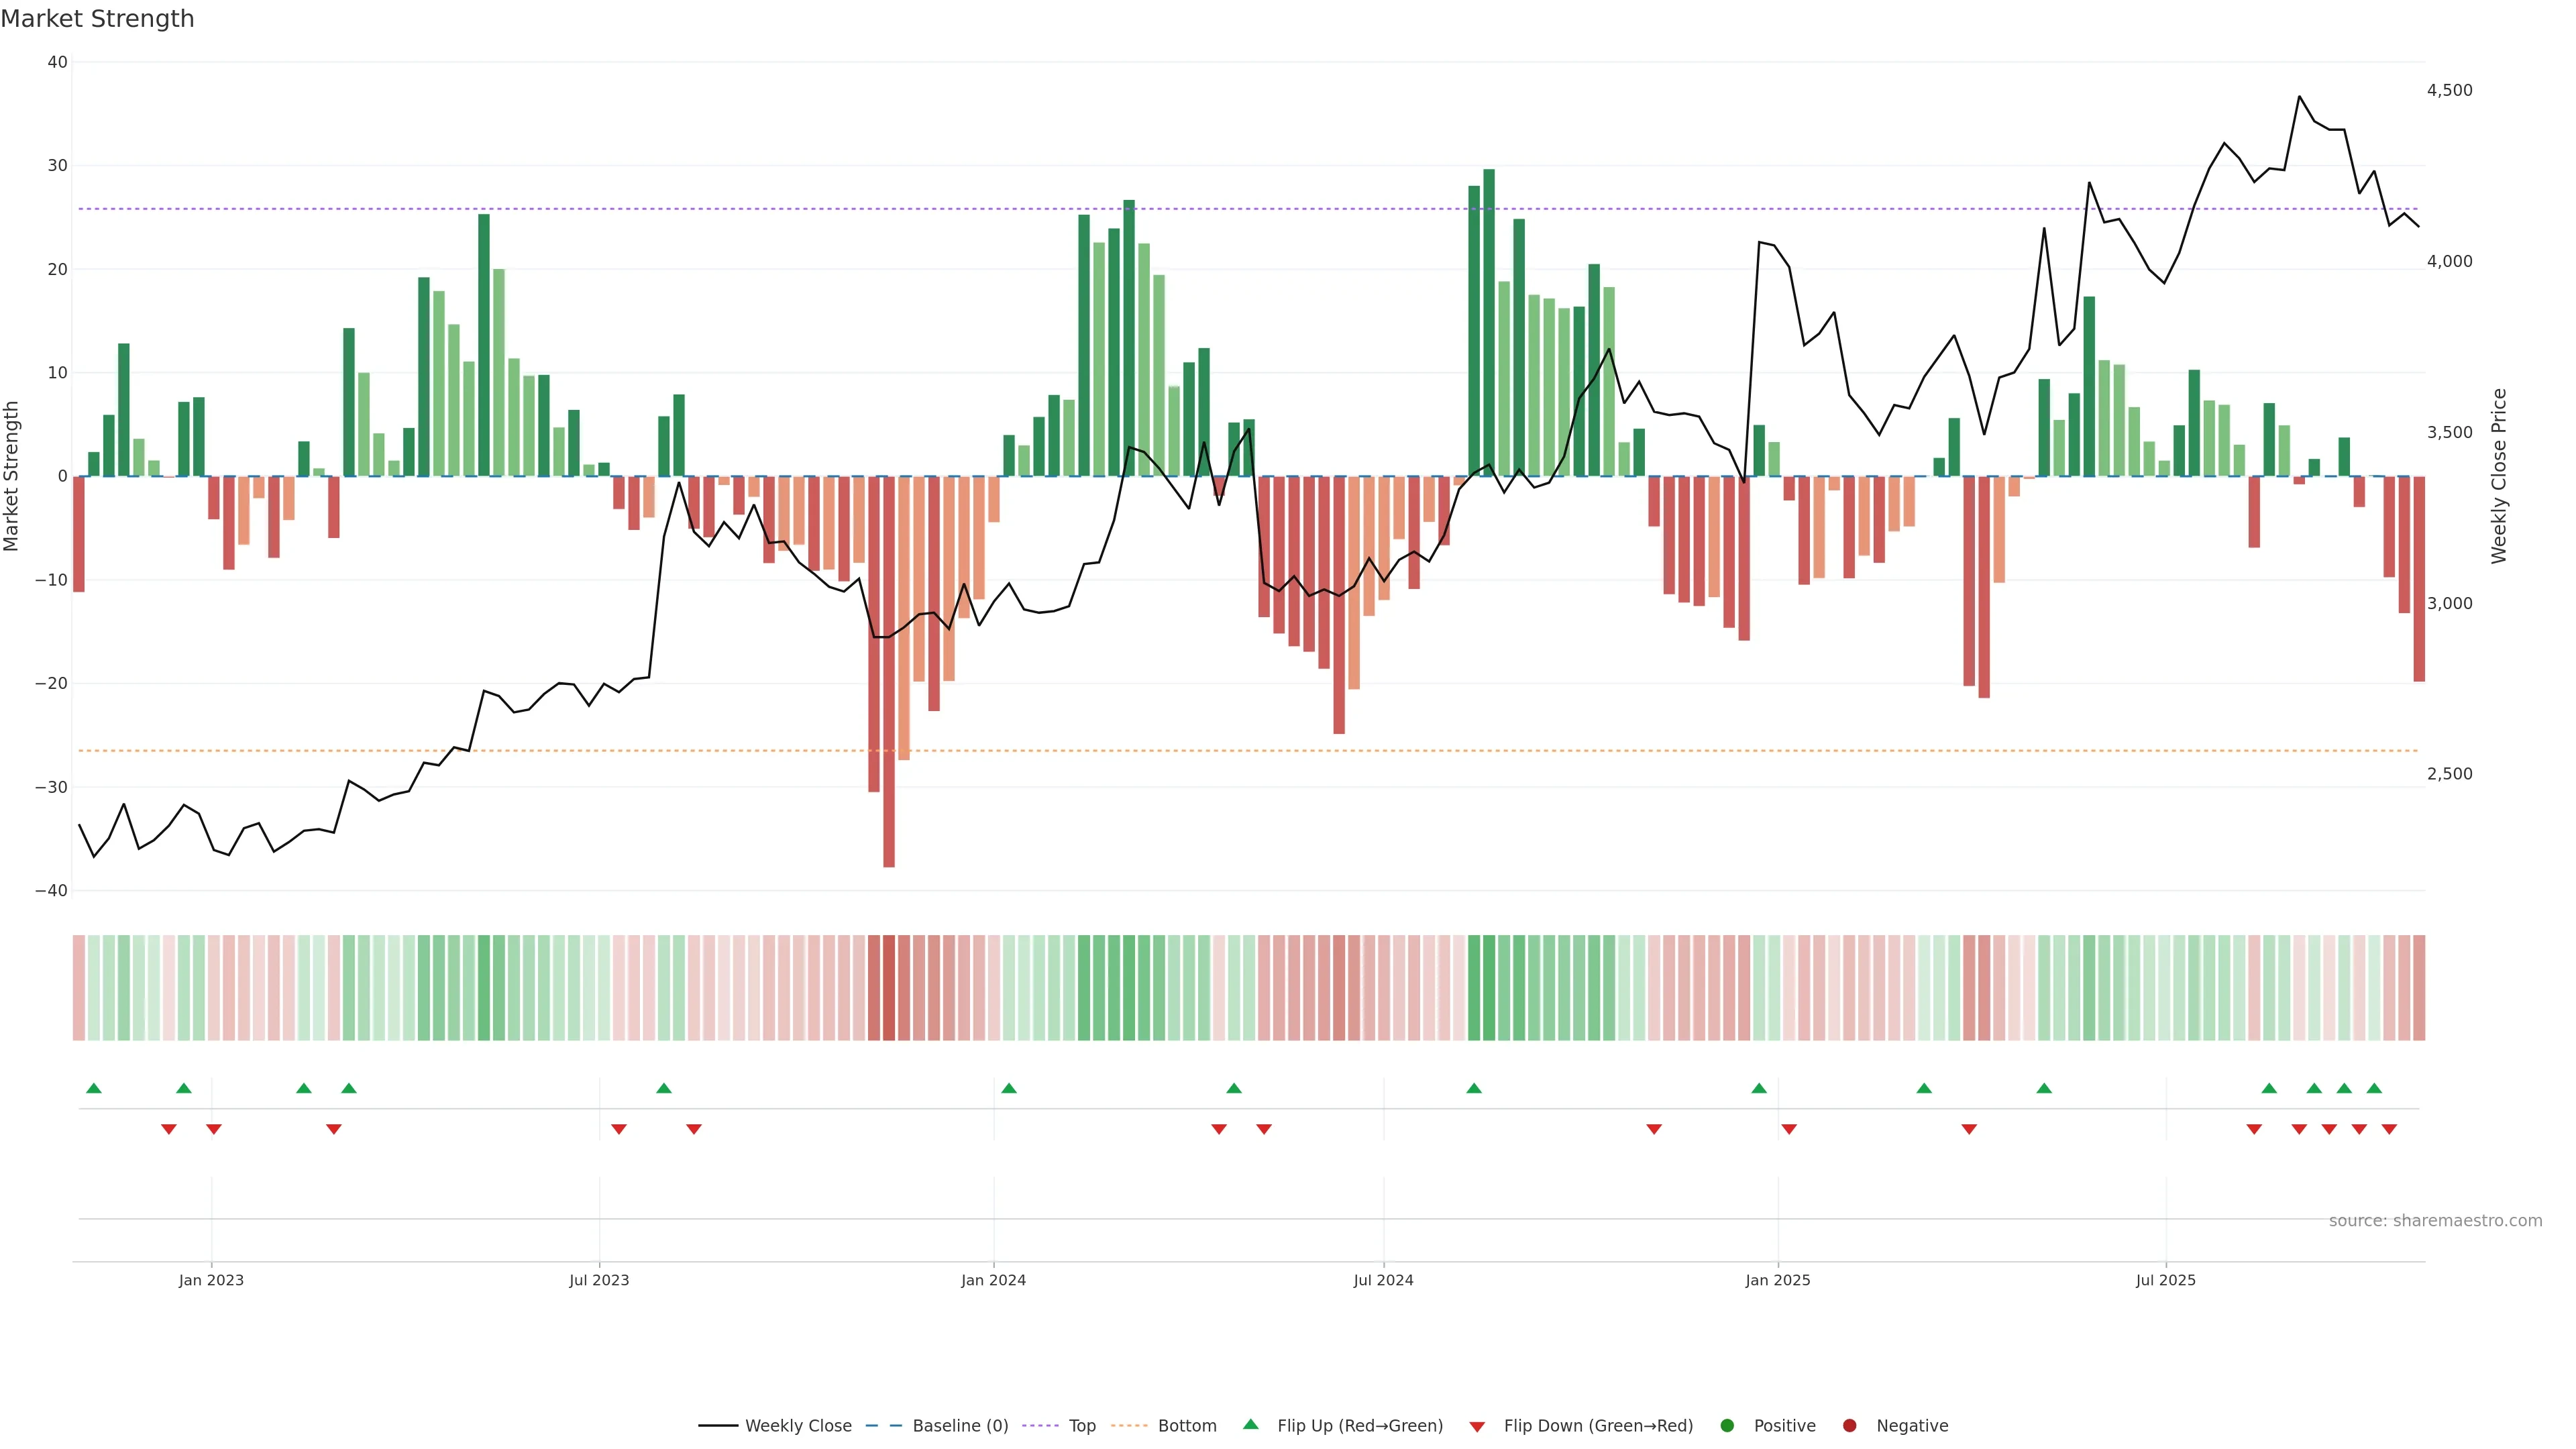Click the Jan 2023 x-axis label
This screenshot has height=1449, width=2576.
tap(211, 1280)
